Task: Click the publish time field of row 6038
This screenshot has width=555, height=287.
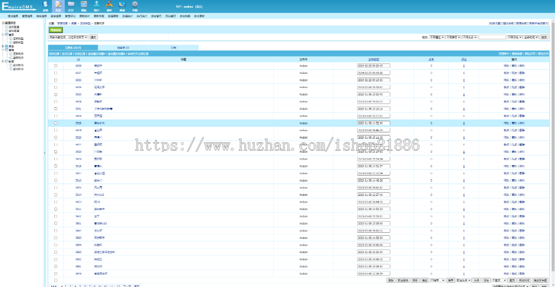Action: tap(374, 66)
